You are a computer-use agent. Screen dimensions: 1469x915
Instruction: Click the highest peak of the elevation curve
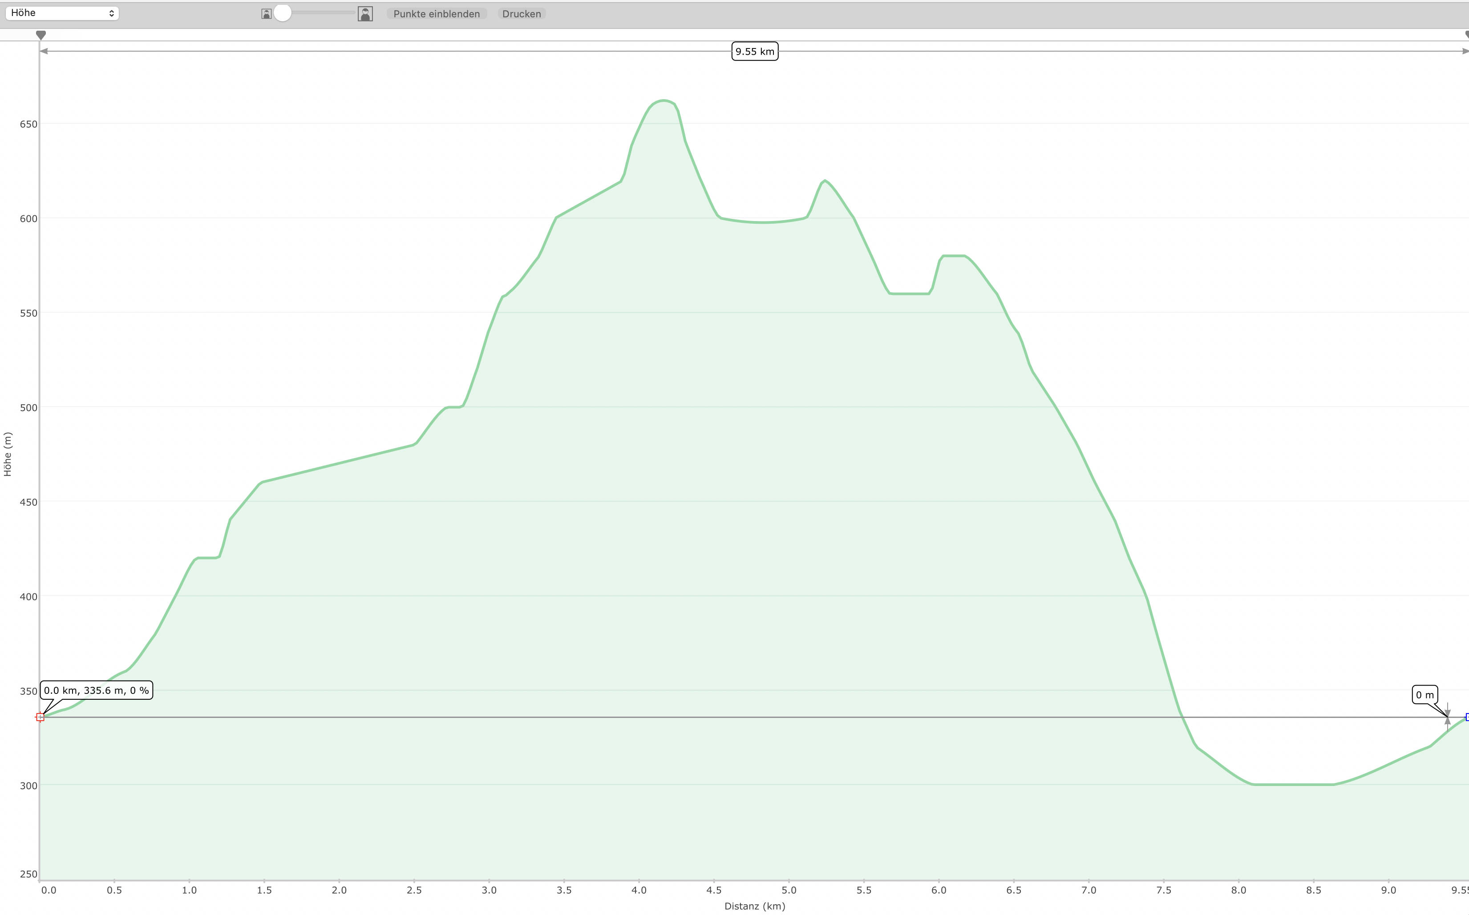664,101
